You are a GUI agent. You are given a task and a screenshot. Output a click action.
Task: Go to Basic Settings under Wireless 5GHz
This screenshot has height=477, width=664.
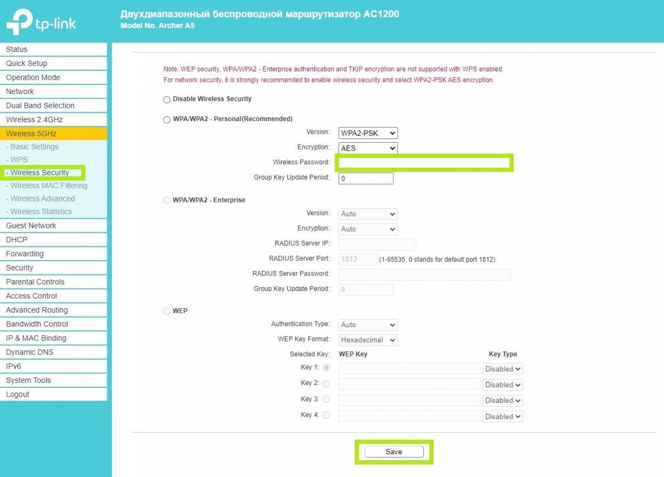click(x=34, y=147)
